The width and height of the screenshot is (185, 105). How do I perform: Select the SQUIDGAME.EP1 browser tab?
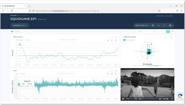point(14,6)
